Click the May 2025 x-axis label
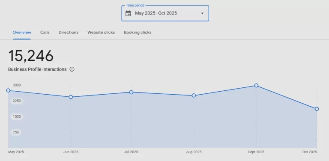Viewport: 329px width, 161px height. pos(16,152)
